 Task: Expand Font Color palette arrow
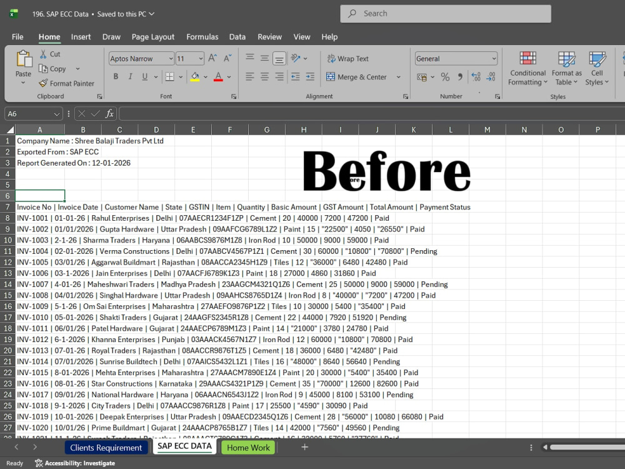point(229,76)
